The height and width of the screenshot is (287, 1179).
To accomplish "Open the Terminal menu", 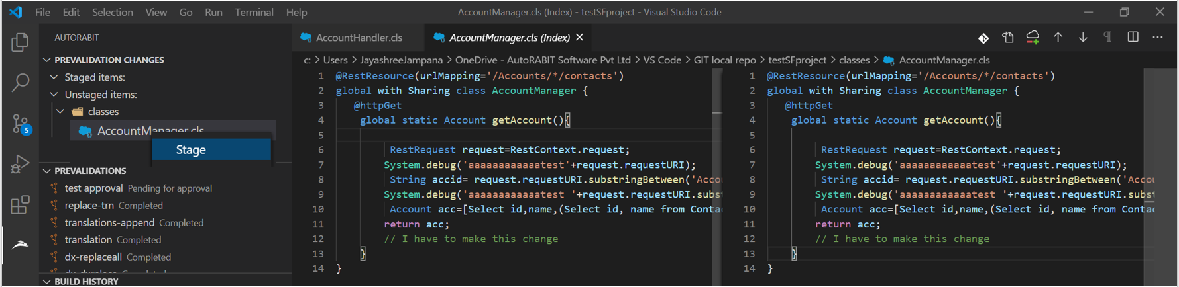I will click(x=254, y=12).
